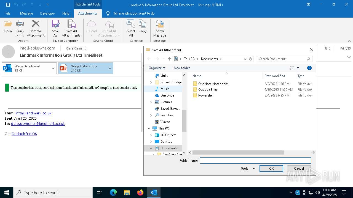Click the navigation pane vertical scrollbar
353x198 pixels.
point(184,120)
